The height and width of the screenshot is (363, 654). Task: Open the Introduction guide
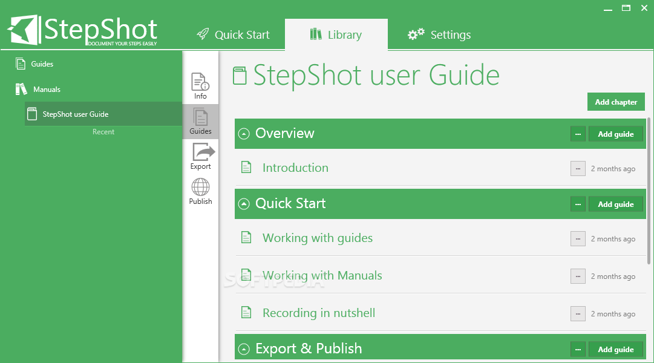click(295, 168)
